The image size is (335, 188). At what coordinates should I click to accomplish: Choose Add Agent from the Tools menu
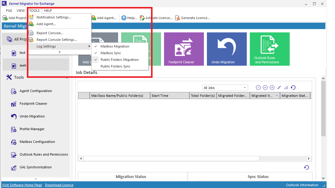(60, 24)
